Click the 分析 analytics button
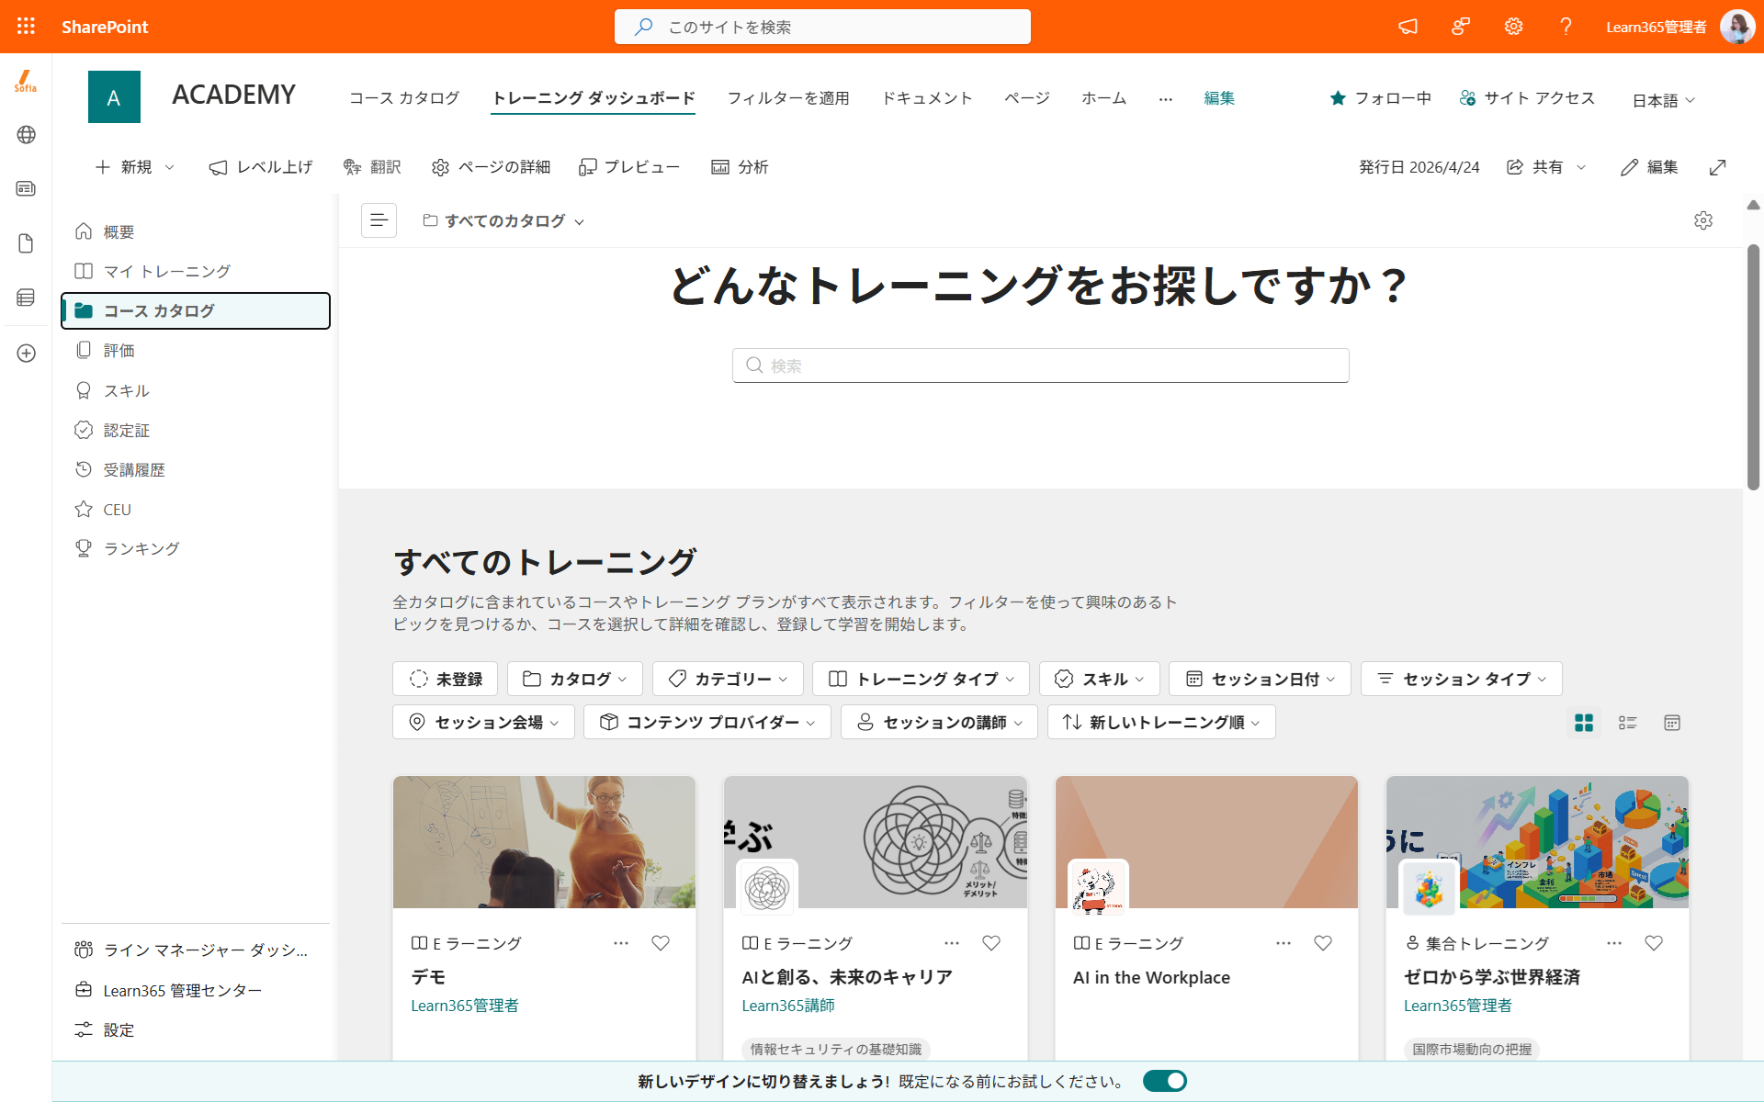Screen dimensions: 1764x1102 click(x=740, y=167)
